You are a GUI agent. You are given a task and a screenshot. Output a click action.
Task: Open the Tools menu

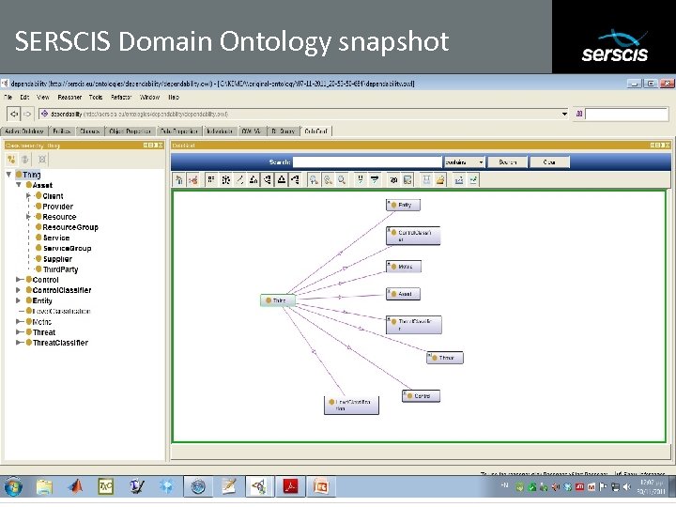(96, 97)
